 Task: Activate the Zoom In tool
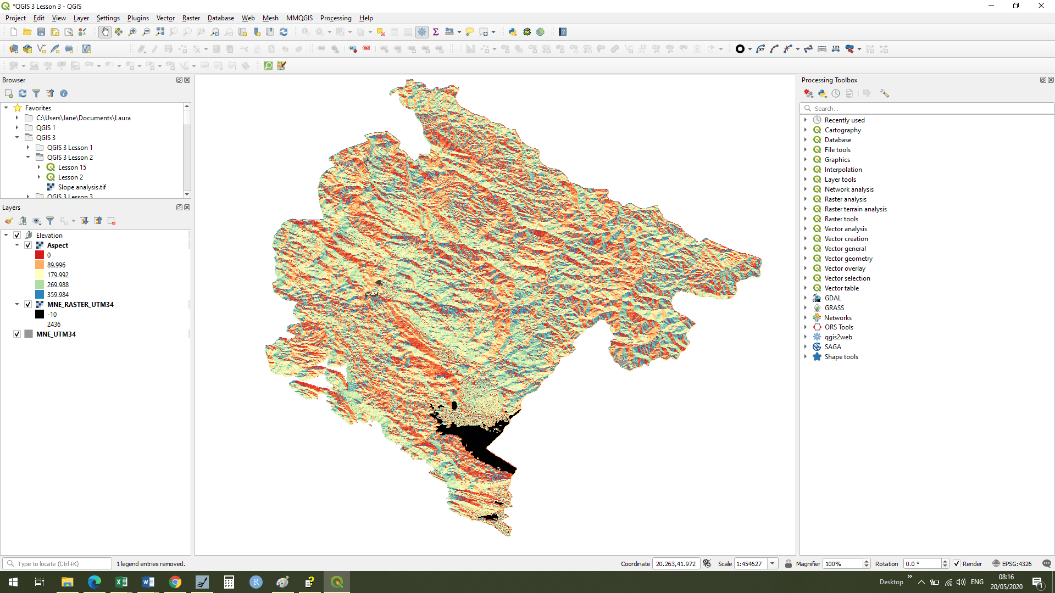click(132, 32)
